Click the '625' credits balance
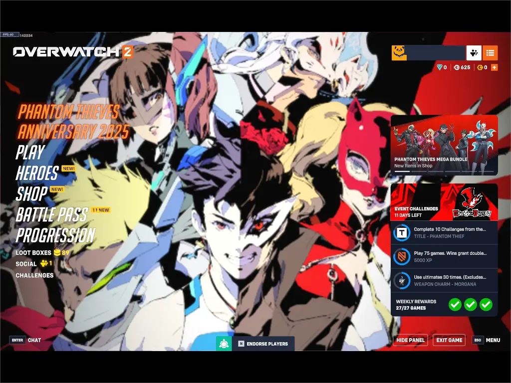Viewport: 511px width, 383px height. (466, 67)
